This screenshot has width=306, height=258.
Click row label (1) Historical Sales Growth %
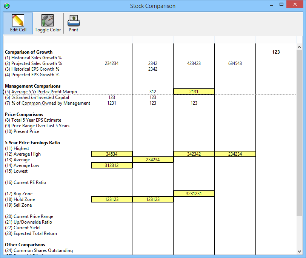(33, 58)
